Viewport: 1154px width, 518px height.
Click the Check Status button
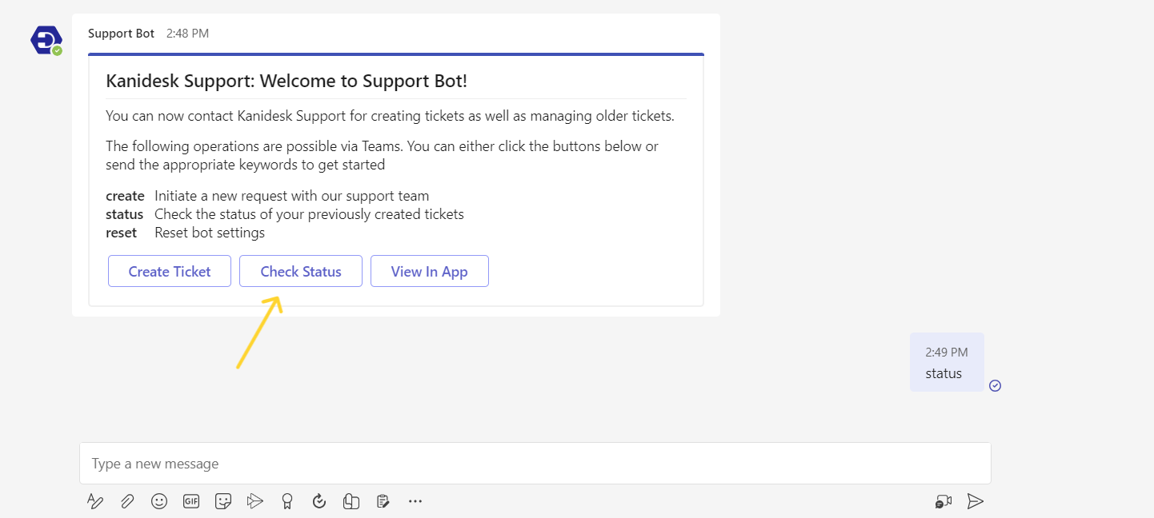tap(300, 271)
